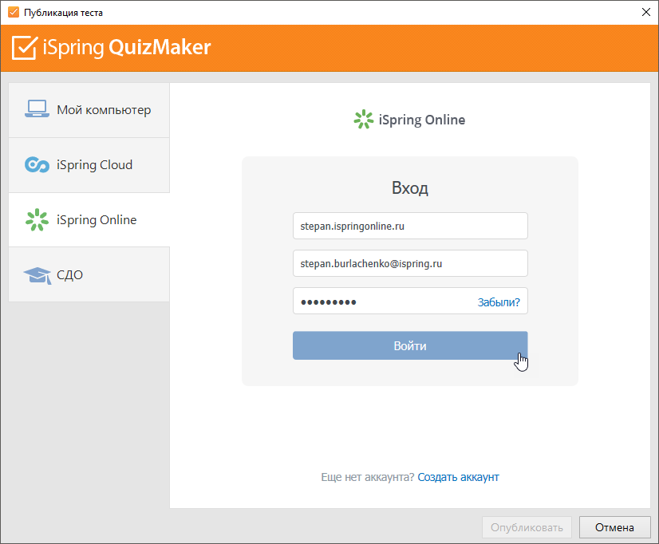Go to the СДО tab
This screenshot has height=544, width=659.
(89, 274)
